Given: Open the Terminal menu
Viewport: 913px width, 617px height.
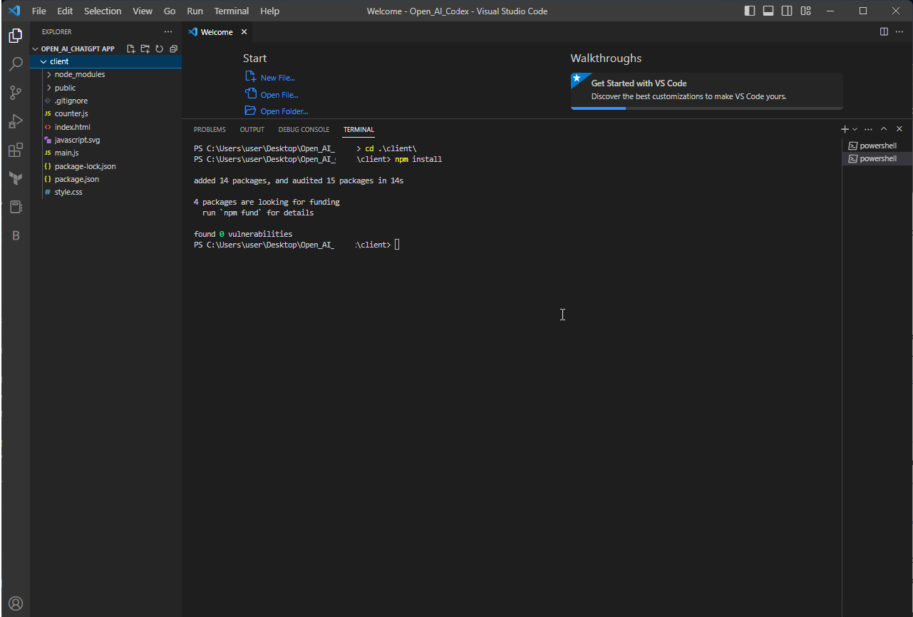Looking at the screenshot, I should point(232,11).
